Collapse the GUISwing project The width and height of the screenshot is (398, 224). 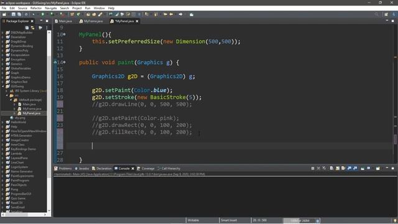2,86
